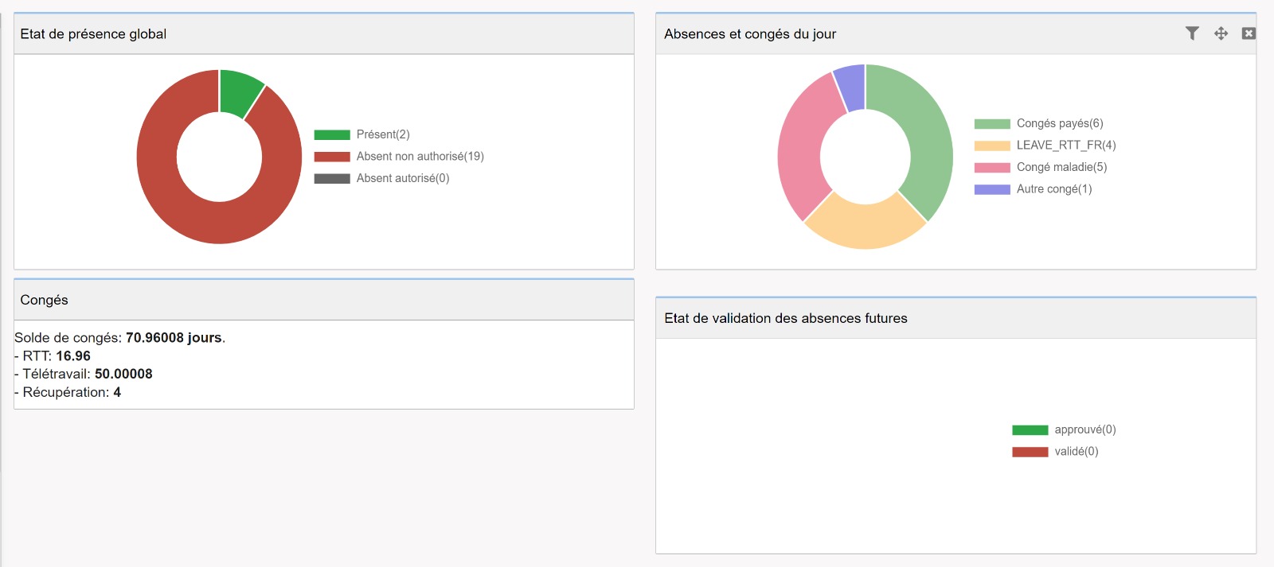Hide the LEAVE_RTT_FR(4) series label
Image resolution: width=1274 pixels, height=567 pixels.
1065,146
